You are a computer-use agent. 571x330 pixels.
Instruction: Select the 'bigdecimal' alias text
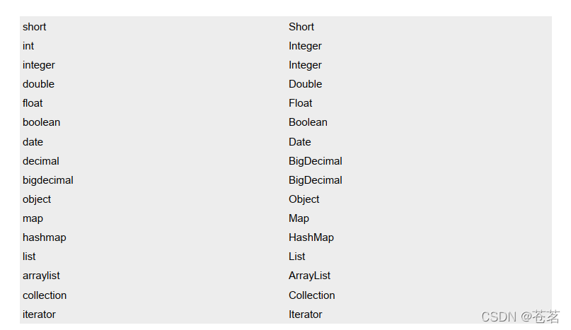pos(47,181)
